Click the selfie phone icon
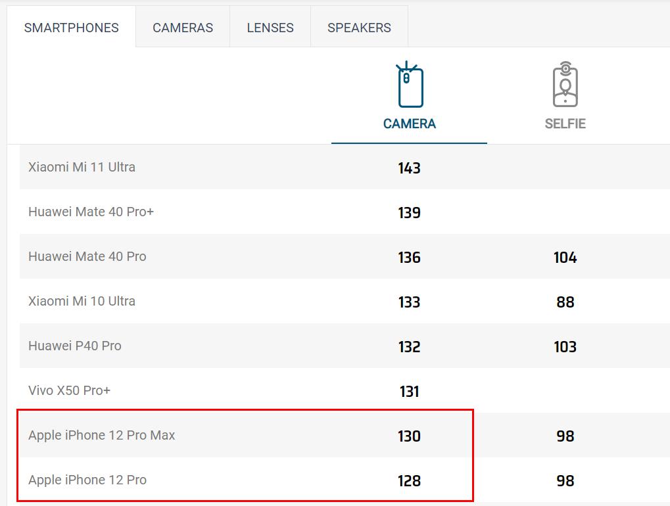This screenshot has height=506, width=670. (565, 85)
